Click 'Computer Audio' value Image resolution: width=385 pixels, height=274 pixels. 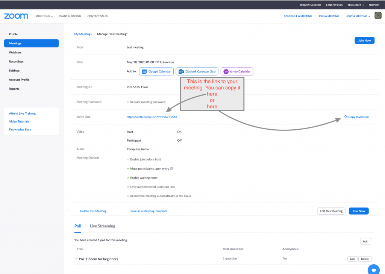point(138,149)
